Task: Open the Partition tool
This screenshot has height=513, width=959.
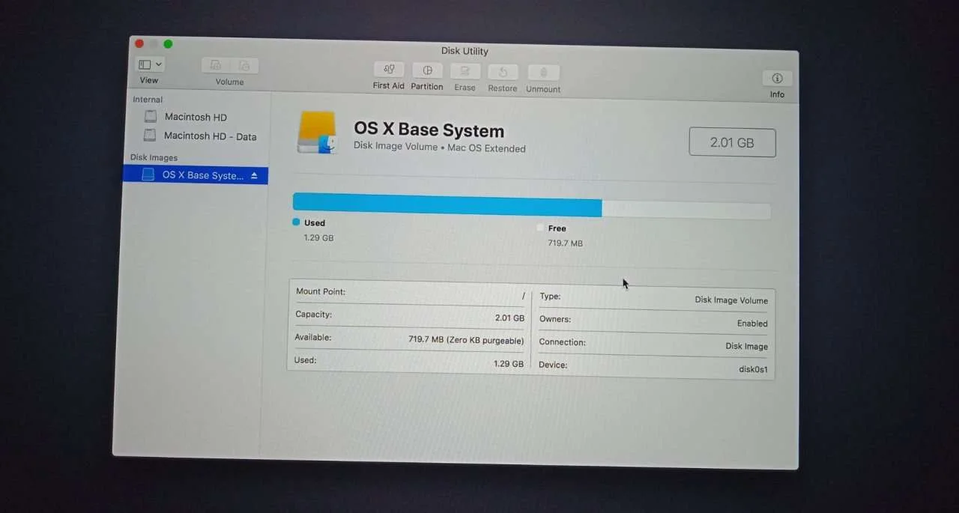Action: pyautogui.click(x=427, y=70)
